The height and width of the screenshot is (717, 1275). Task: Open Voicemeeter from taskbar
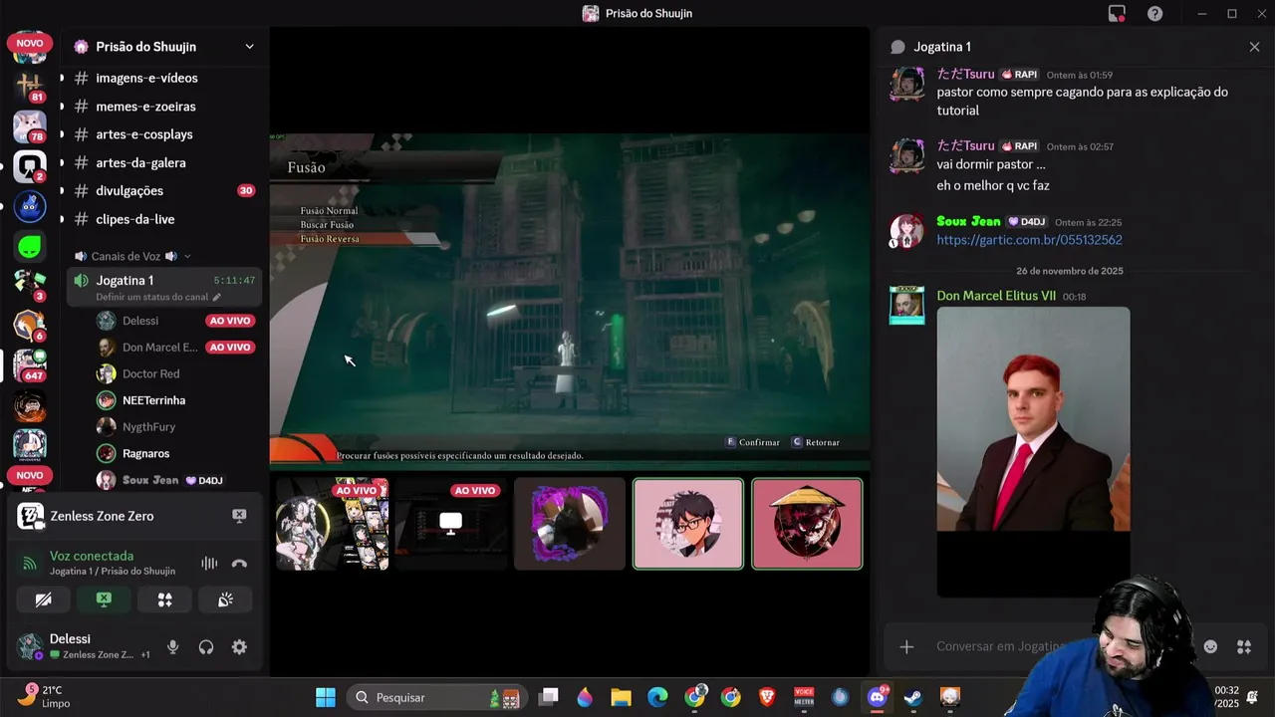tap(804, 697)
